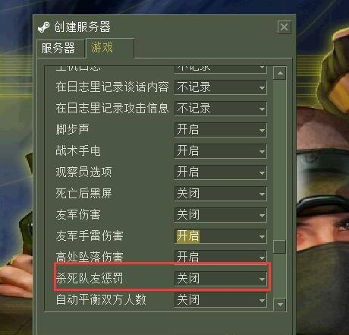Change the 死亡后黑屏 setting dropdown

tap(220, 194)
